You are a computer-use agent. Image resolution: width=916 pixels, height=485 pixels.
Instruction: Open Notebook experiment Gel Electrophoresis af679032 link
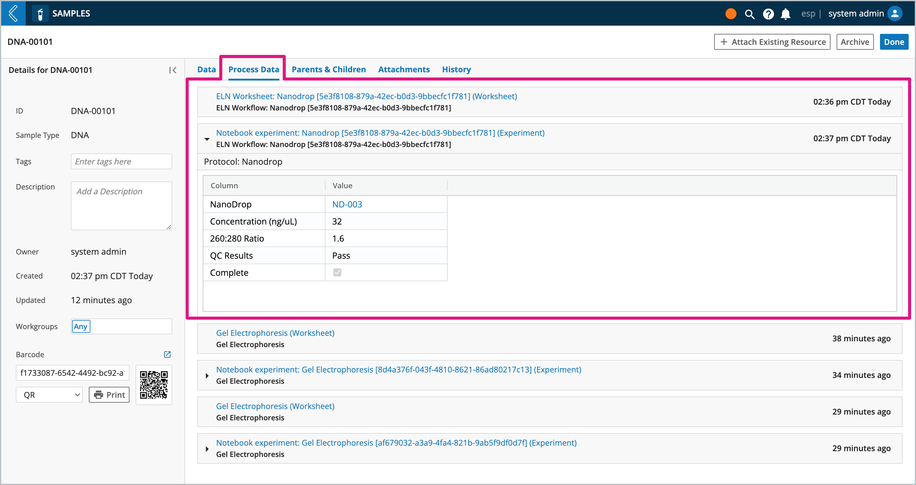pos(396,443)
